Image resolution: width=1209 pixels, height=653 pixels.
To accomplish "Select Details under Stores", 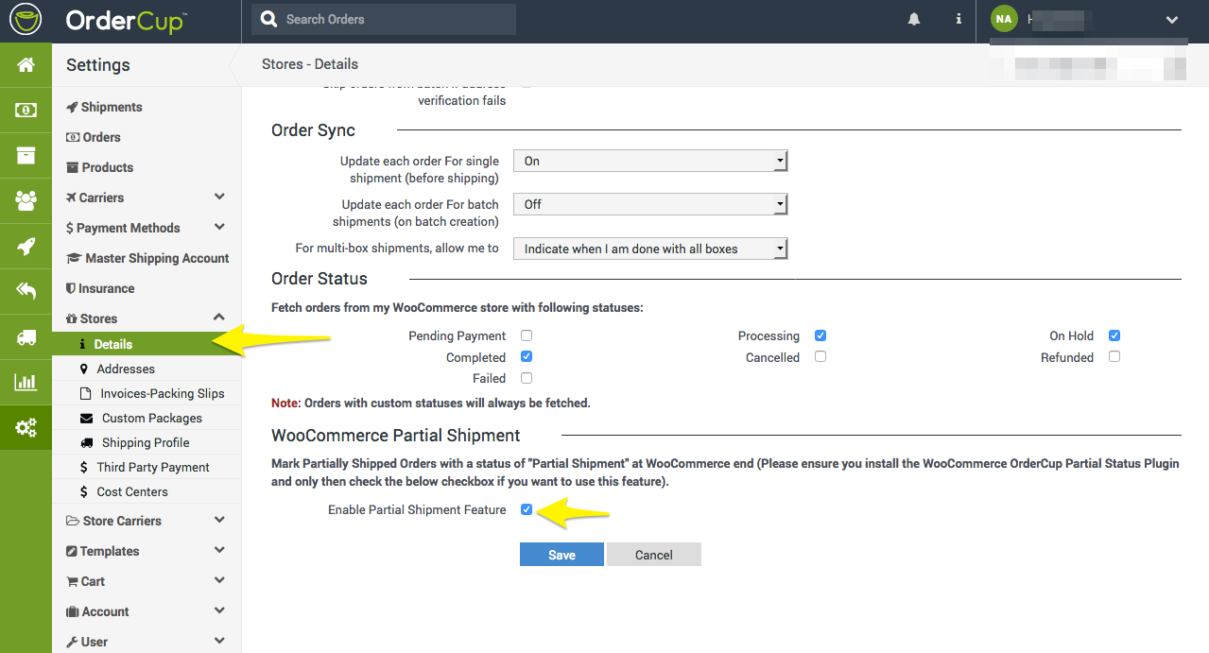I will (x=147, y=344).
